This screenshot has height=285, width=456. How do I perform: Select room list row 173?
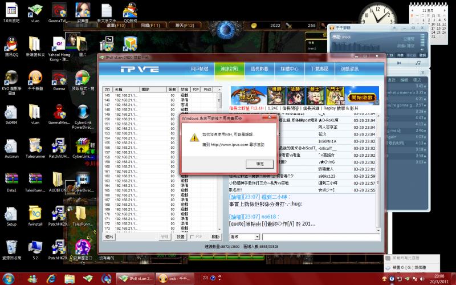[160, 229]
